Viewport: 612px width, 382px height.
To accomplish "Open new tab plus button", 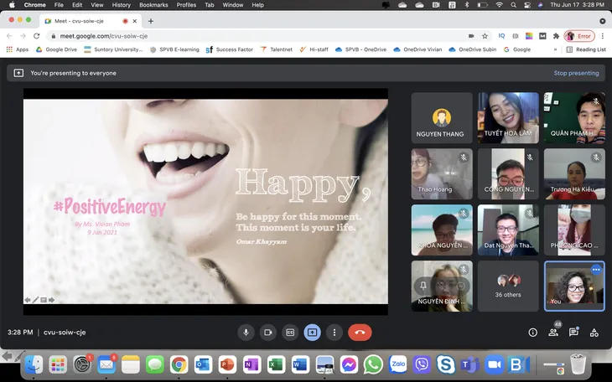I will click(151, 21).
